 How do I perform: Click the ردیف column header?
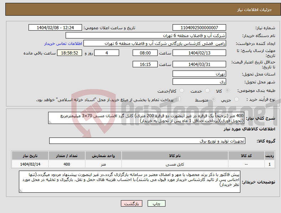(x=270, y=156)
